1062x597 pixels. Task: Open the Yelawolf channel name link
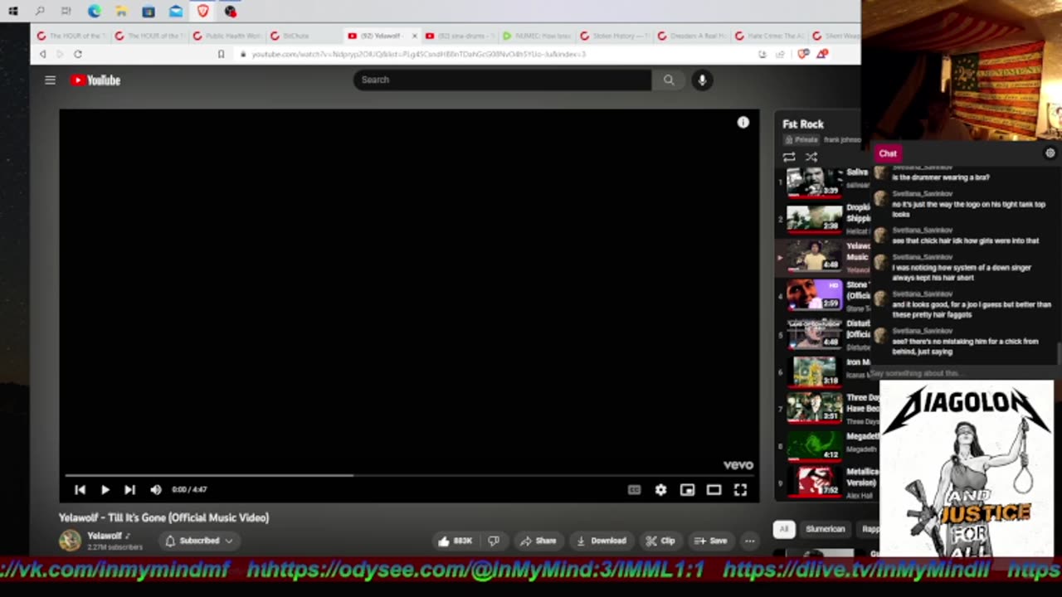(105, 536)
